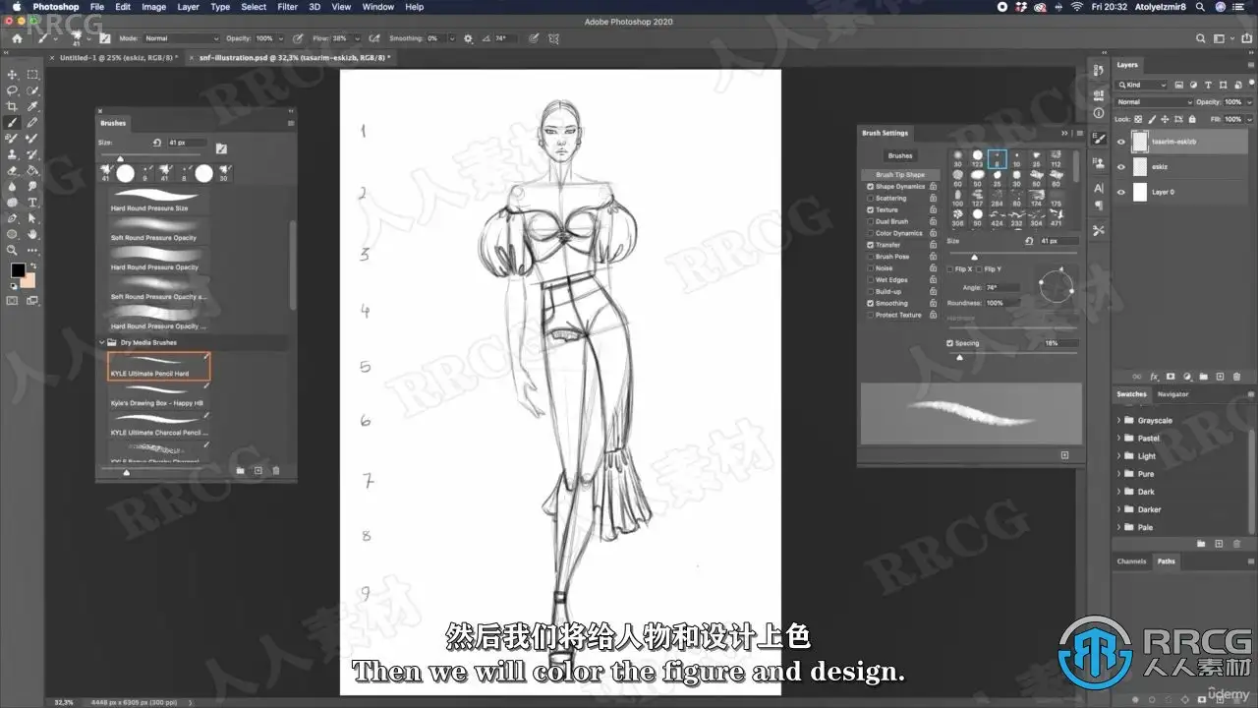Expand the Darker swatch group
The image size is (1258, 708).
tap(1118, 509)
